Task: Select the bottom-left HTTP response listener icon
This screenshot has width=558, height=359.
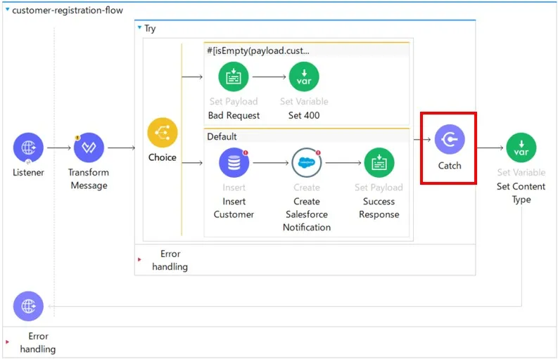Action: point(28,306)
